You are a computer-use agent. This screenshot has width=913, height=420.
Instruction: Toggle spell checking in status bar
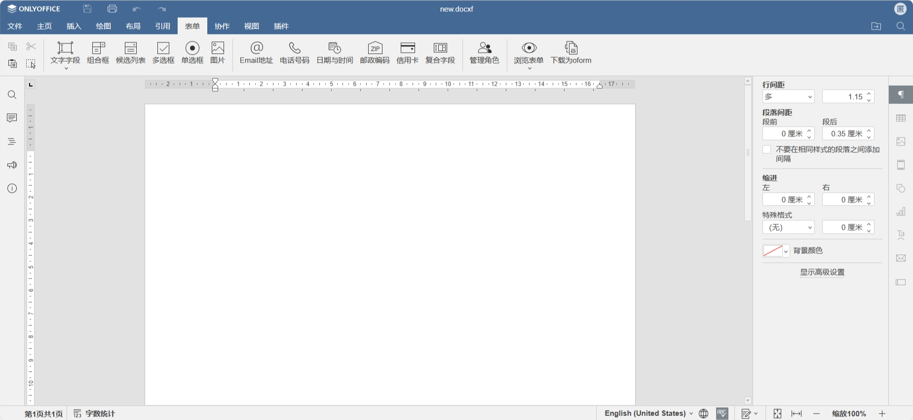click(722, 413)
